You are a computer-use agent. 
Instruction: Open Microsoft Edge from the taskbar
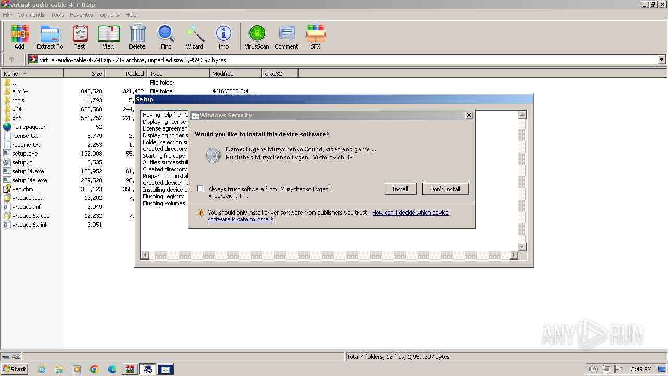point(112,369)
